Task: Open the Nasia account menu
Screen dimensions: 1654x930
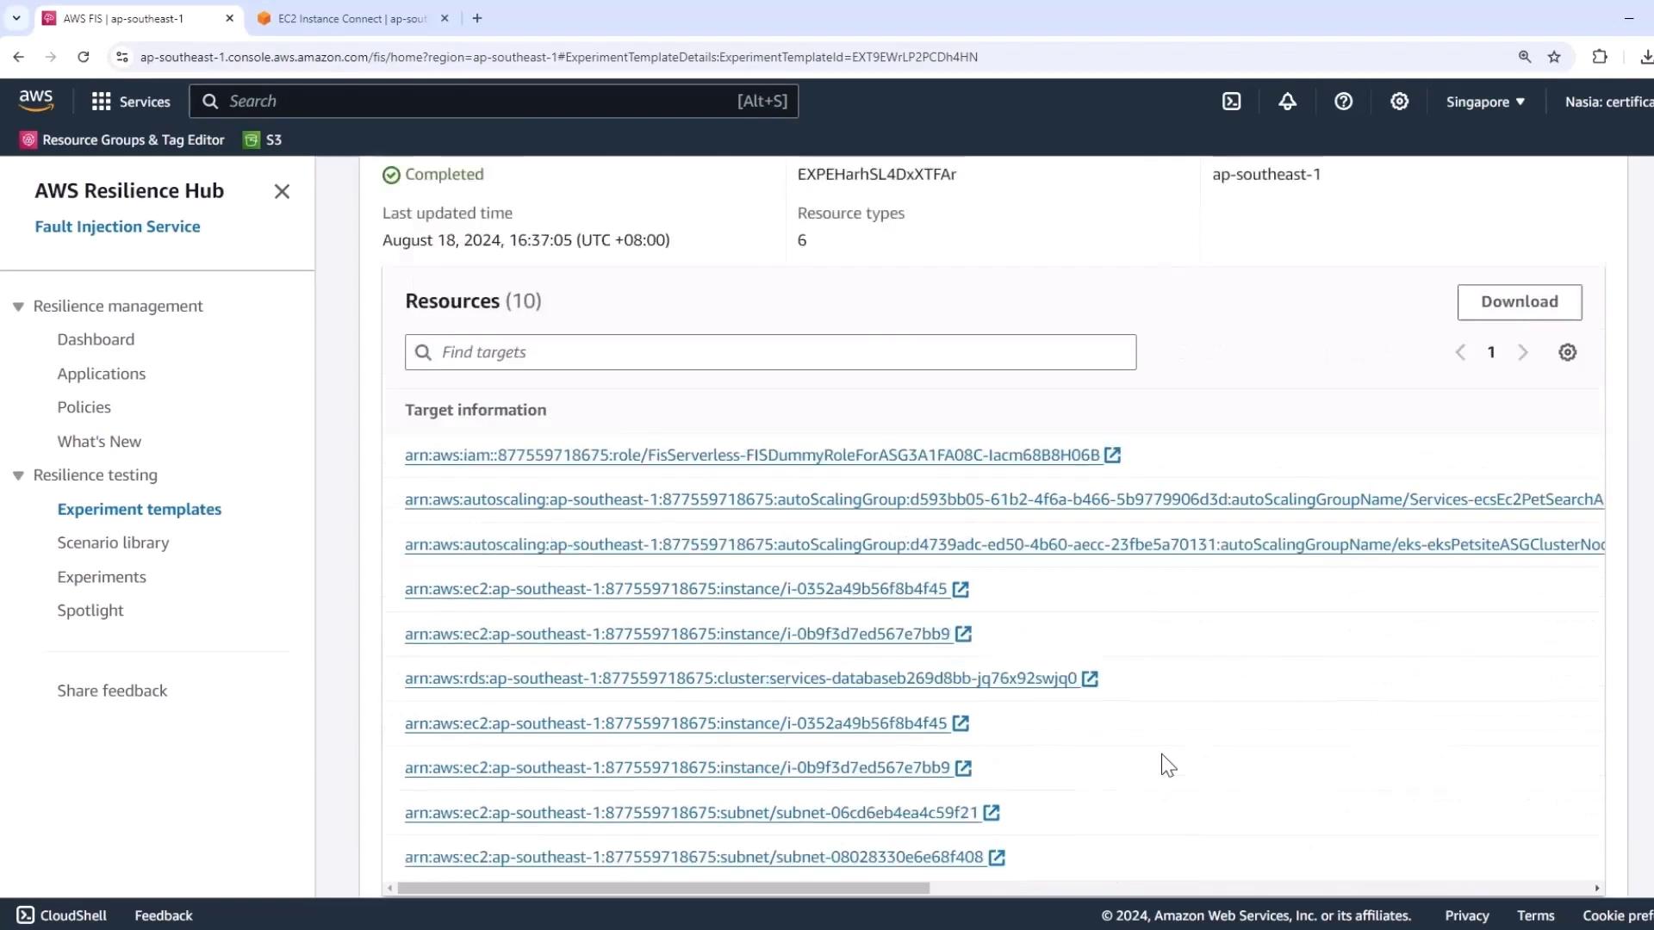Action: point(1608,102)
